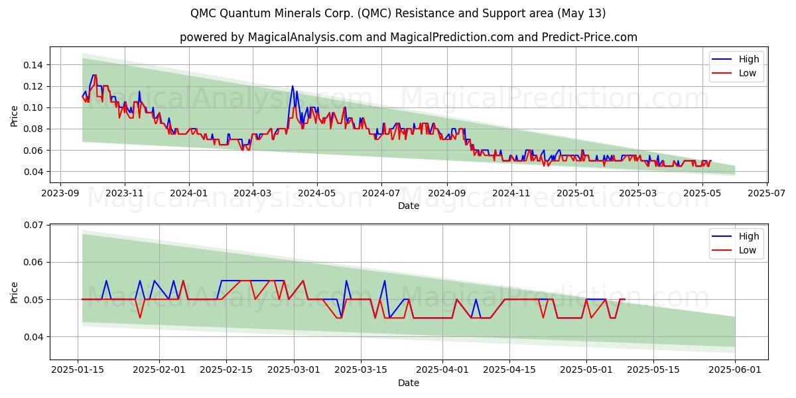Click 'Low' in the bottom chart legend

(x=748, y=250)
